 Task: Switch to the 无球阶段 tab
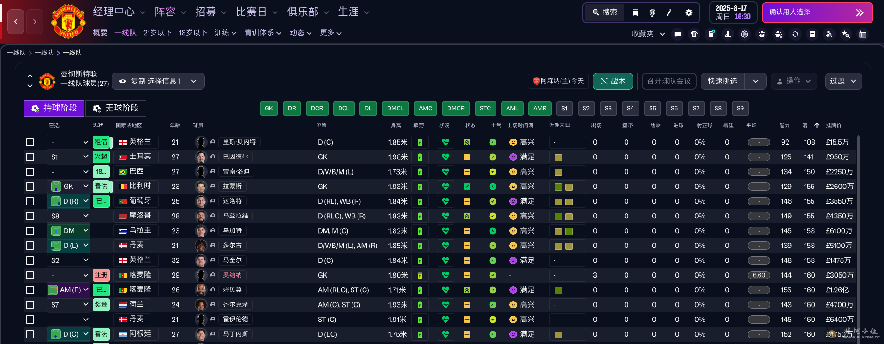coord(116,109)
